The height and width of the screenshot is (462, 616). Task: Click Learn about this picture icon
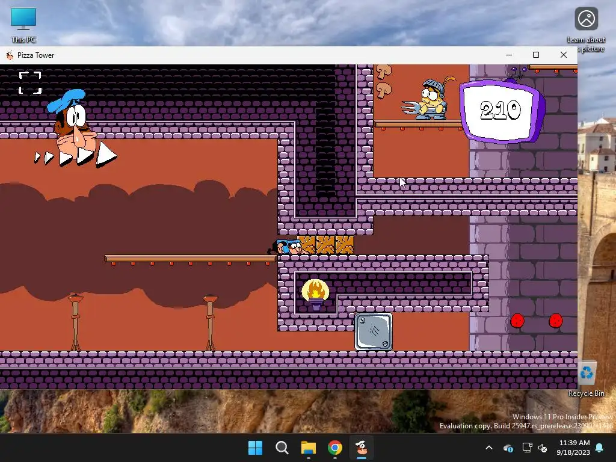[586, 30]
